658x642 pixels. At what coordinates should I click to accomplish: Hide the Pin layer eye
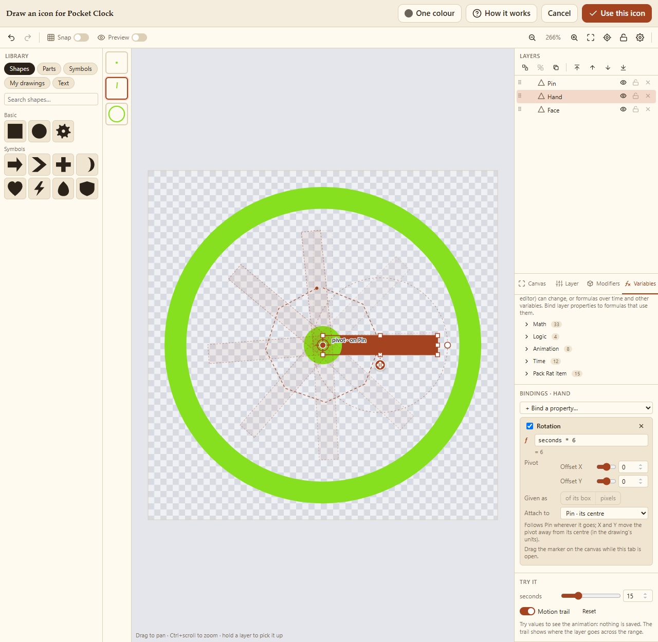[x=623, y=83]
